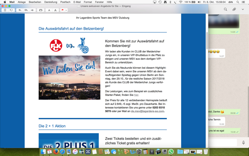This screenshot has height=156, width=249.
Task: Open the volume control in menu bar
Action: click(x=199, y=2)
